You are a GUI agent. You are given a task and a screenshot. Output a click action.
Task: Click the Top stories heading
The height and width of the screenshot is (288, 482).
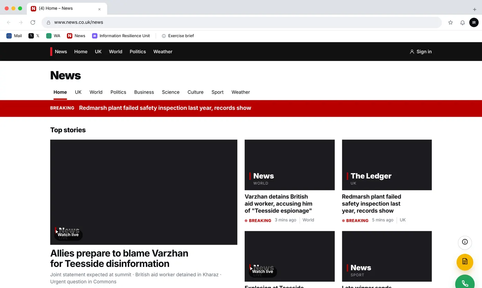pos(68,130)
